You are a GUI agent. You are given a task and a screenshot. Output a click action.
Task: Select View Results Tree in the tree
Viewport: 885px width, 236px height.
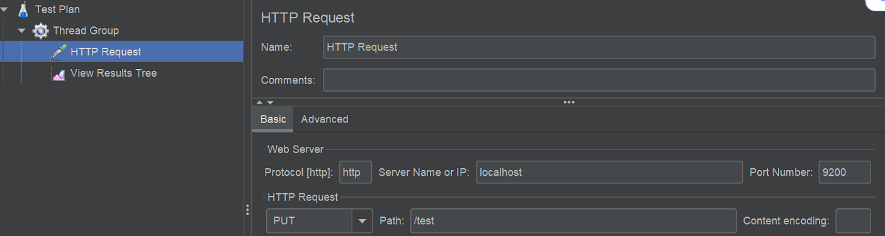pos(113,73)
